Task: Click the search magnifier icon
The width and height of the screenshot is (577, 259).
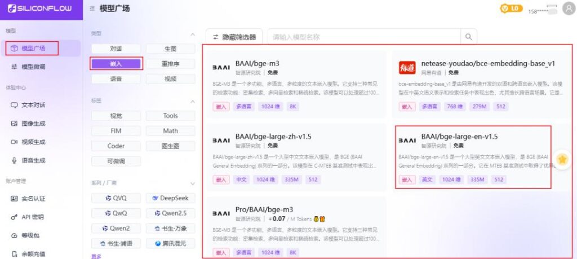Action: pos(468,37)
